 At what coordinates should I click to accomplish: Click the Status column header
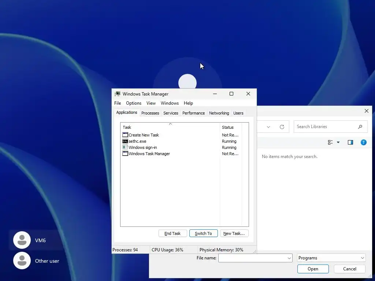point(231,127)
